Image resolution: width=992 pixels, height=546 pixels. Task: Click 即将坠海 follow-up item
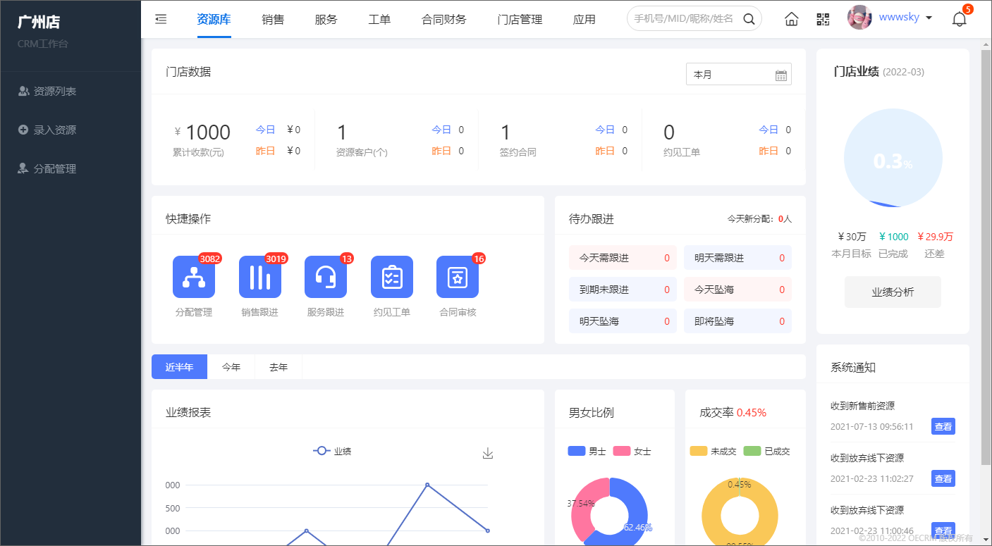737,321
